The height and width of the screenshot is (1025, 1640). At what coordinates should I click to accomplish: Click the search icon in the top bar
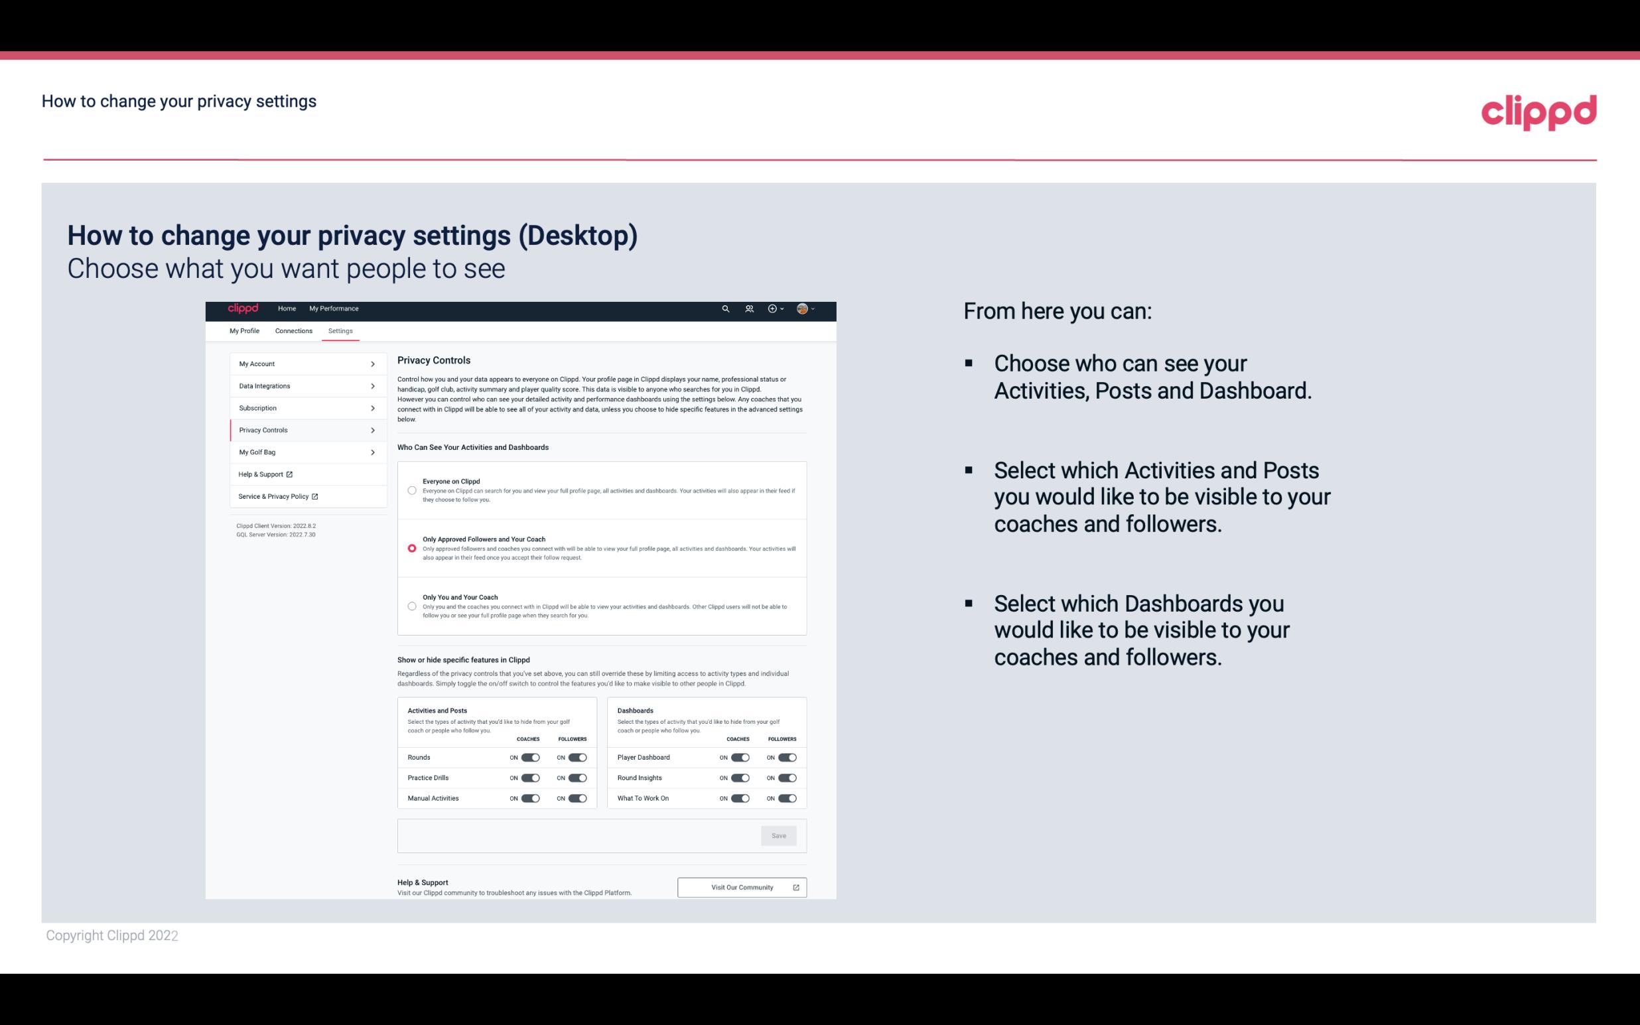coord(725,309)
